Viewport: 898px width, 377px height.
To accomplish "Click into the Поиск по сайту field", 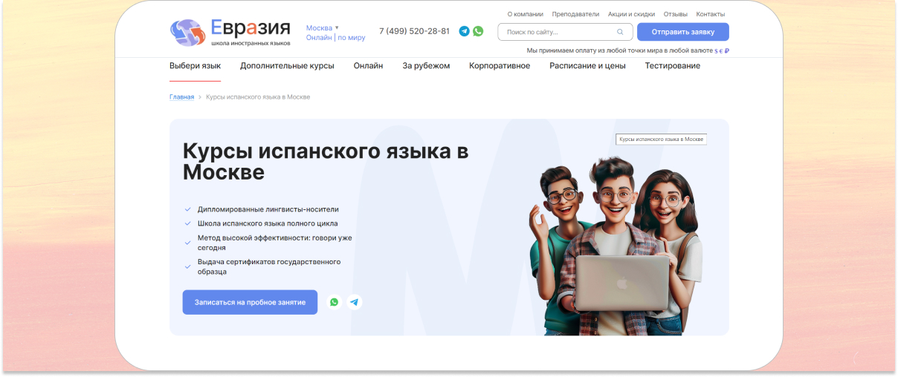I will (x=558, y=32).
